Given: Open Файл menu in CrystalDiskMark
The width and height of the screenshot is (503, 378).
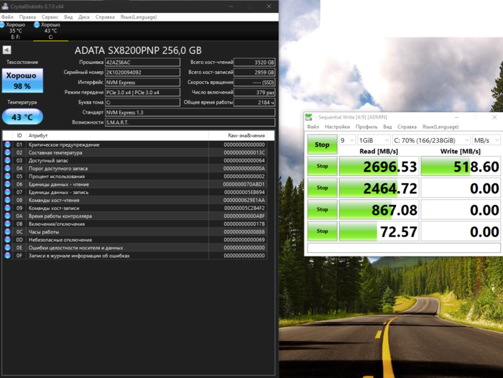Looking at the screenshot, I should click(313, 126).
